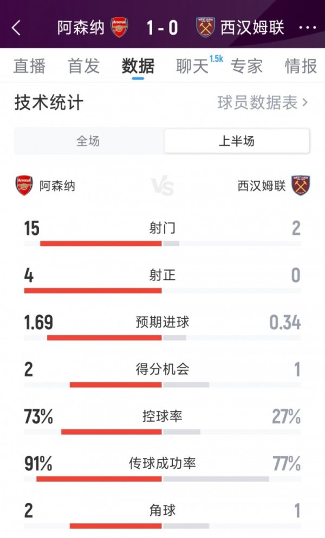
Task: Tap West Ham crest in the header
Action: click(206, 27)
